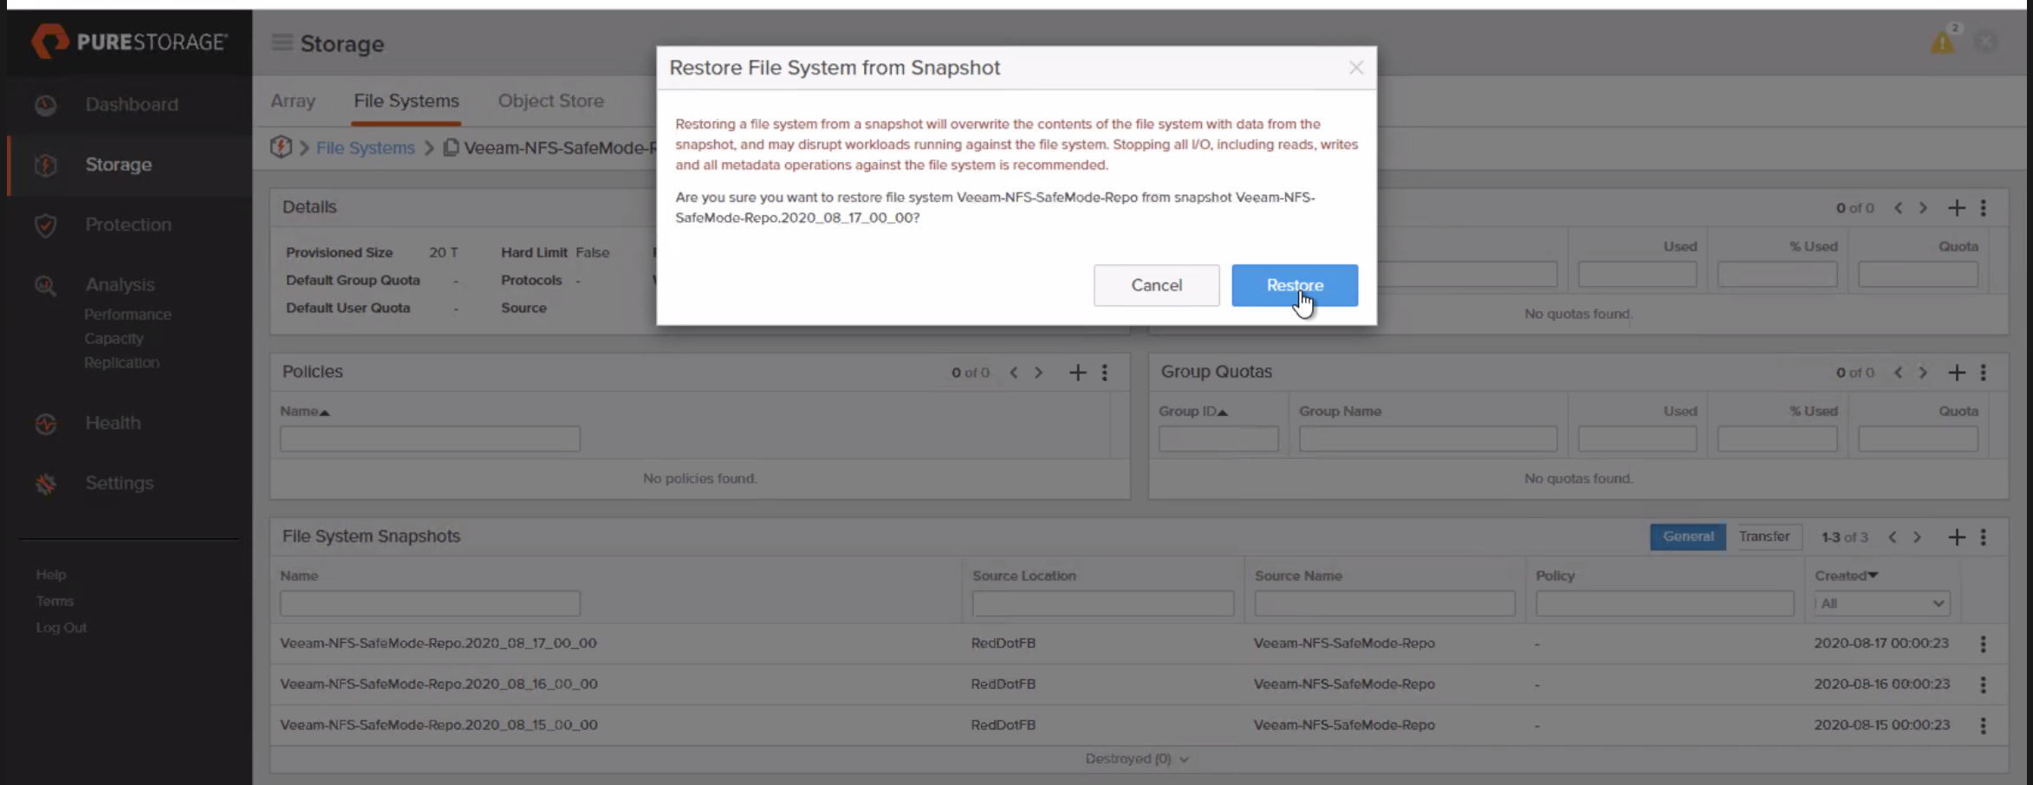
Task: Confirm with the blue Restore button
Action: pyautogui.click(x=1295, y=285)
